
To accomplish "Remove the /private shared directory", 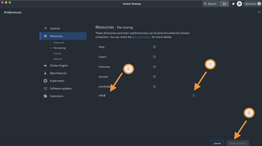I will [x=155, y=77].
